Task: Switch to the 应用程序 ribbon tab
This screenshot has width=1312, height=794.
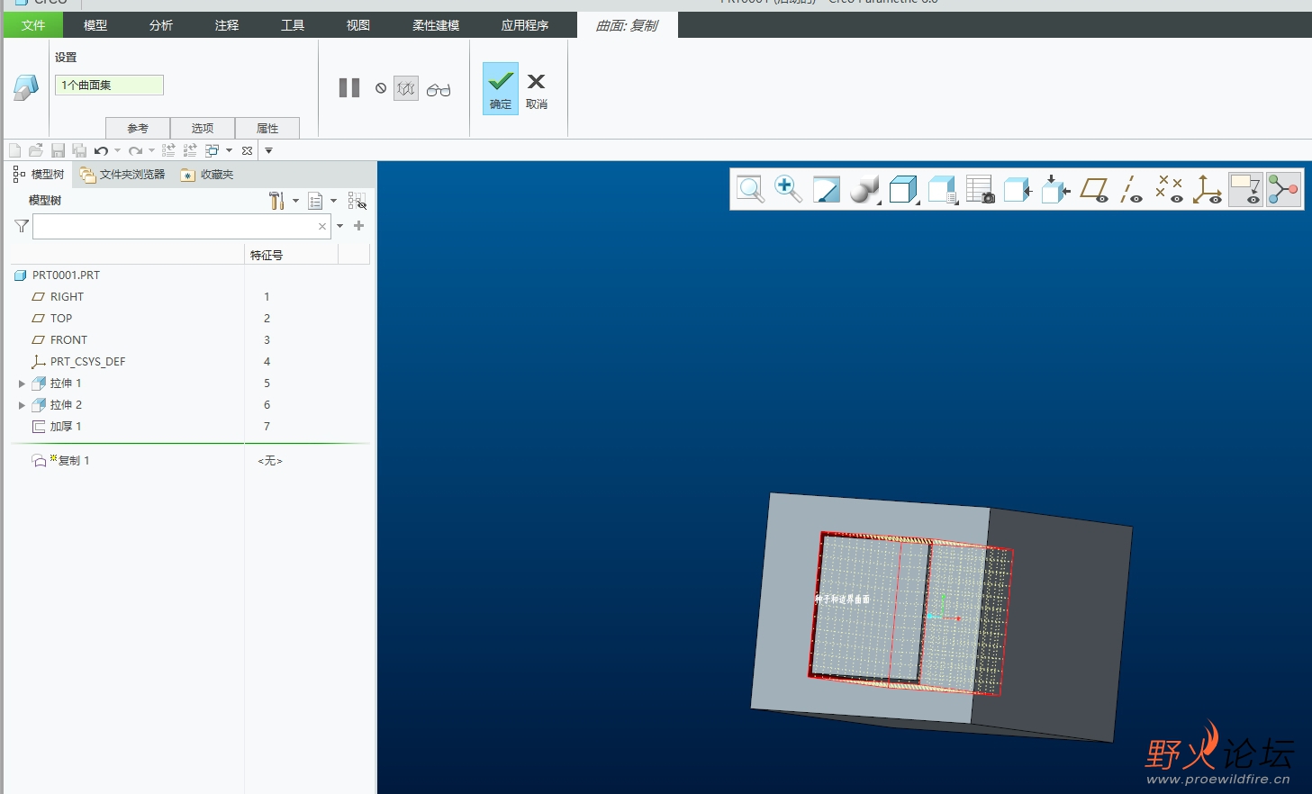Action: (x=525, y=25)
